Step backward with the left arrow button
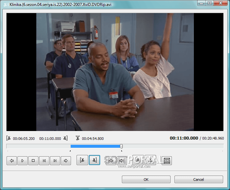 coord(11,161)
